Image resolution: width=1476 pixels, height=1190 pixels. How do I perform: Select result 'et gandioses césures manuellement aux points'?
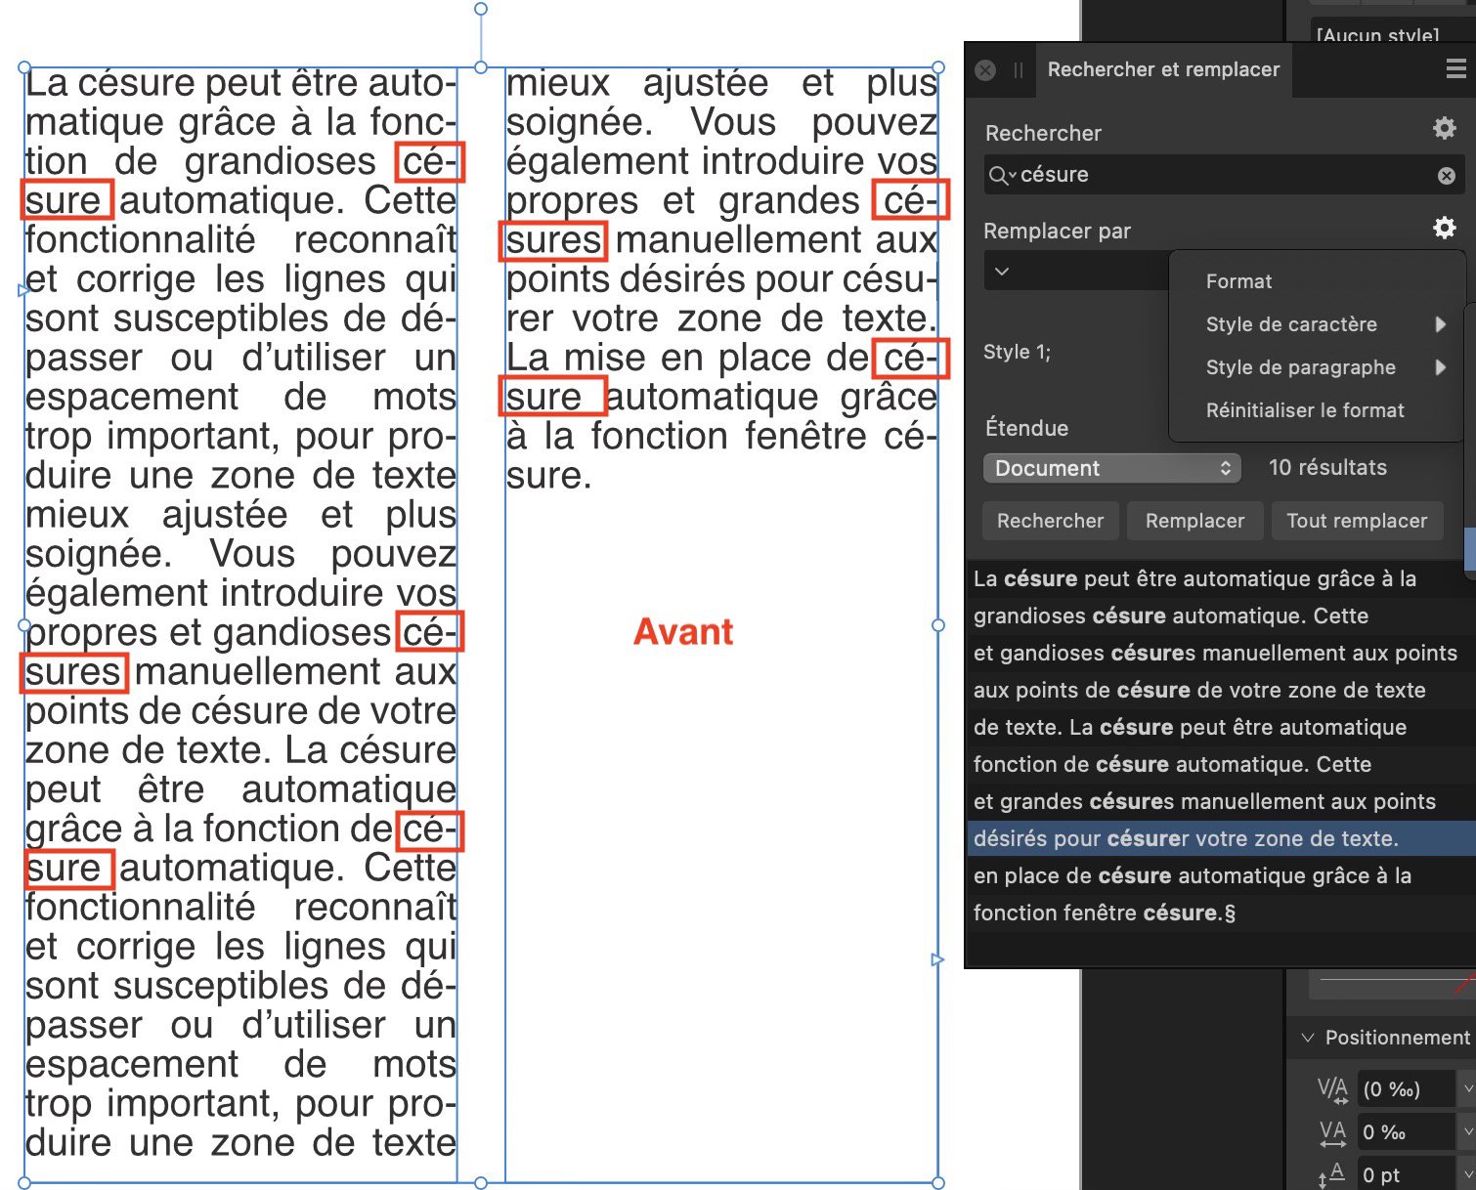click(1220, 654)
